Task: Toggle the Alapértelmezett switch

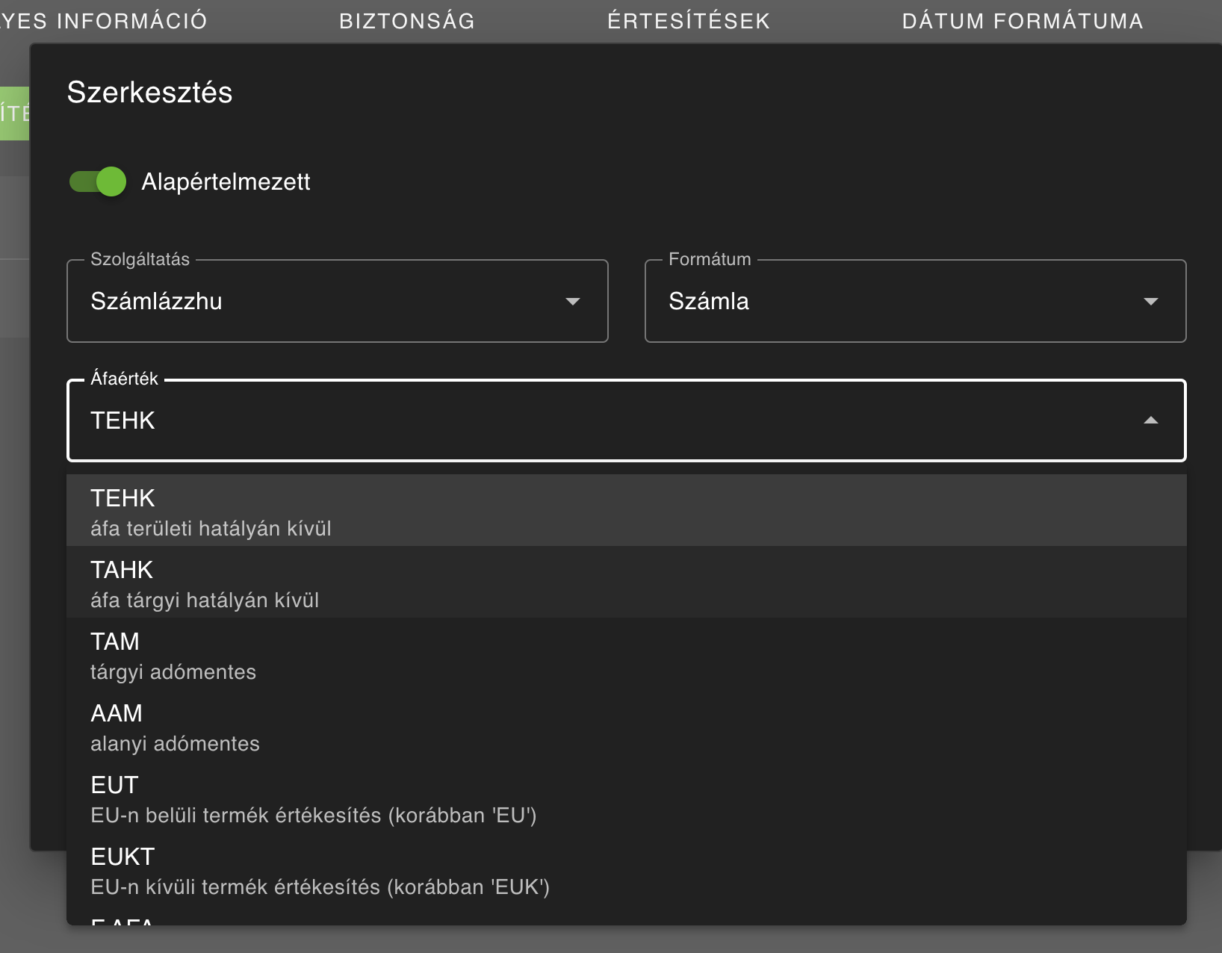Action: [98, 181]
